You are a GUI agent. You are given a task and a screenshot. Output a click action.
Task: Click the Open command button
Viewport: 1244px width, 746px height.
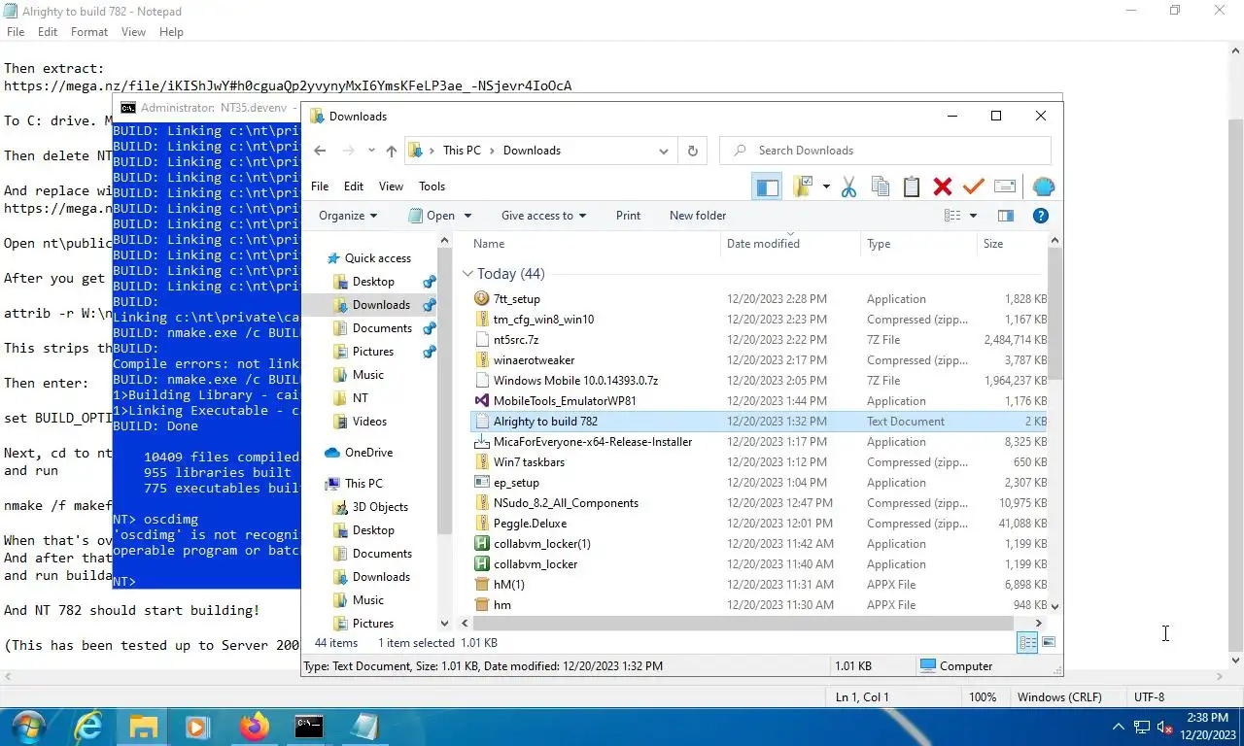432,216
